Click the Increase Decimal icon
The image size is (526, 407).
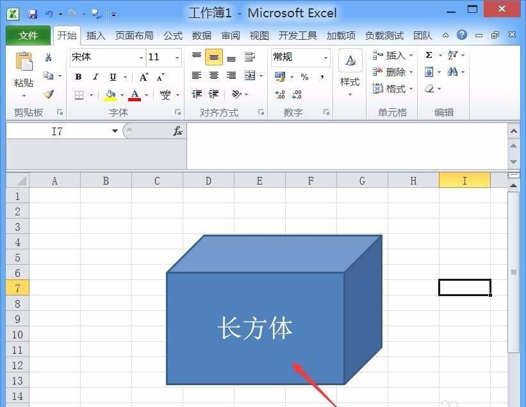279,95
